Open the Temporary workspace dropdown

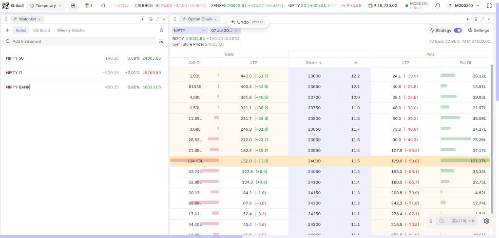tap(46, 6)
